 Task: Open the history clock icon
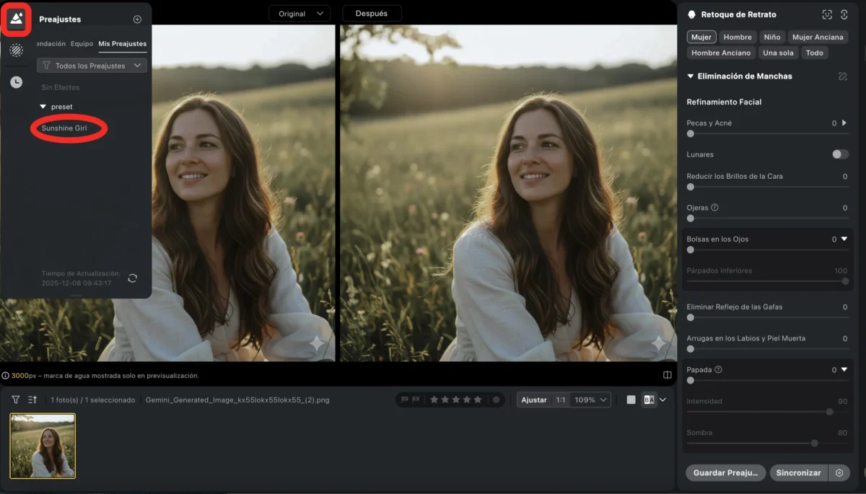(x=16, y=81)
